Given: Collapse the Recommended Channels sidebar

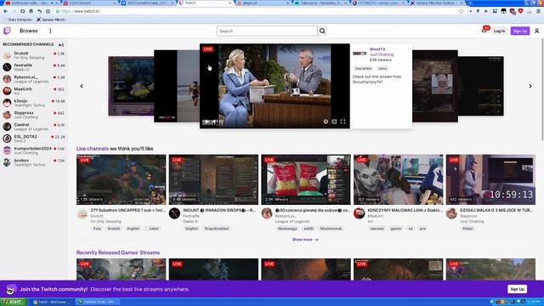Looking at the screenshot, I should pos(61,45).
